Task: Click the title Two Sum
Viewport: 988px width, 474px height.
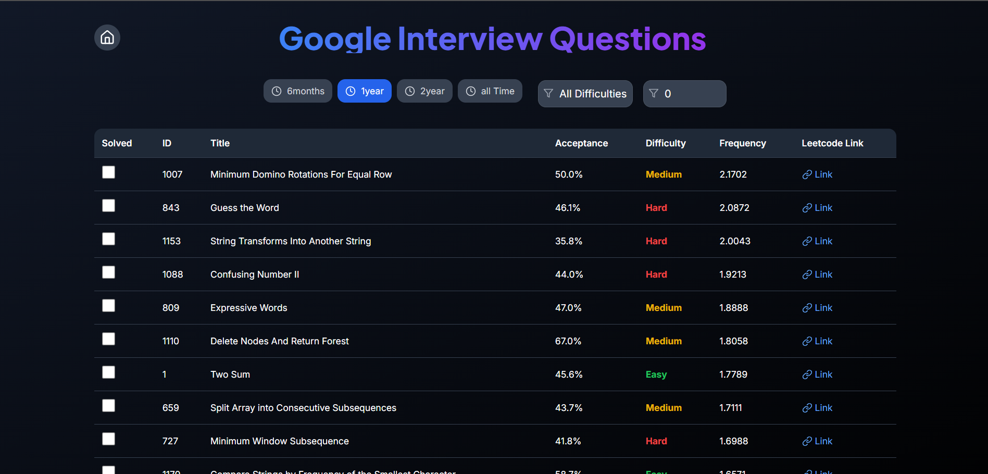Action: click(230, 375)
